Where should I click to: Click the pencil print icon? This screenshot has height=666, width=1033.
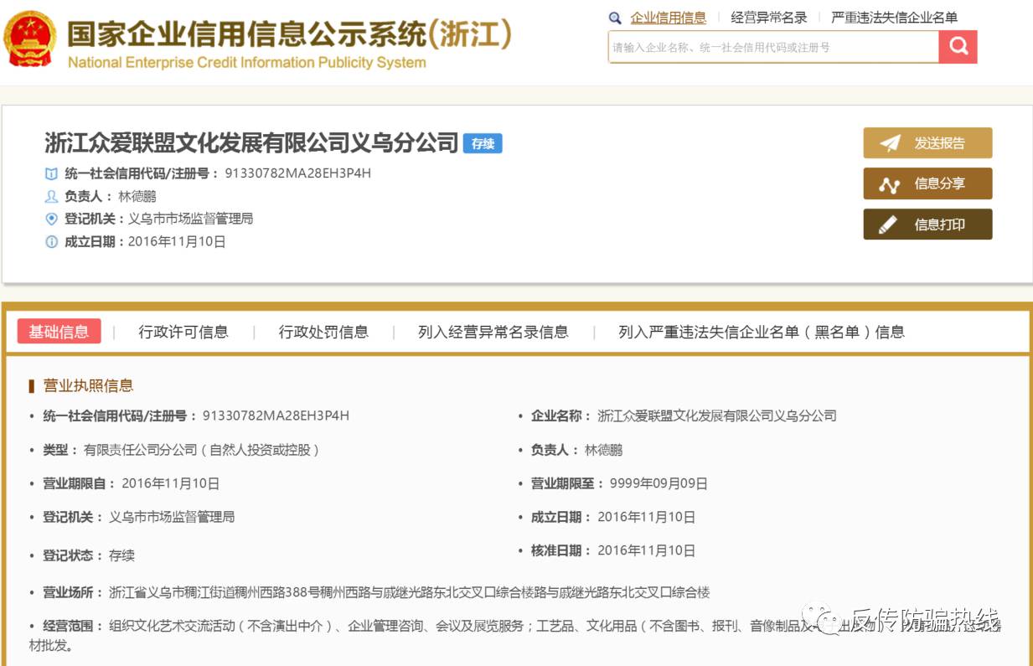click(888, 225)
